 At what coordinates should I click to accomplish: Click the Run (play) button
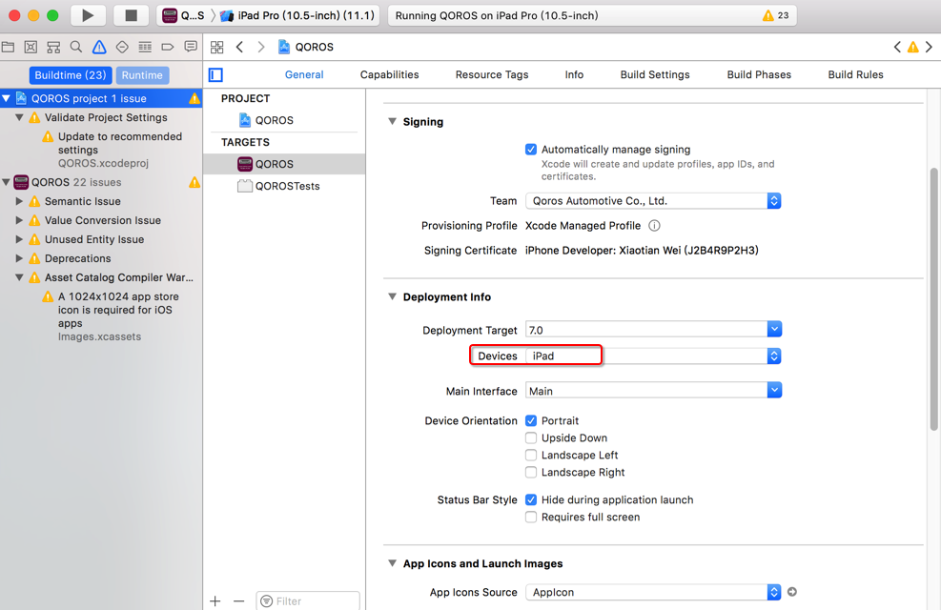click(x=88, y=15)
